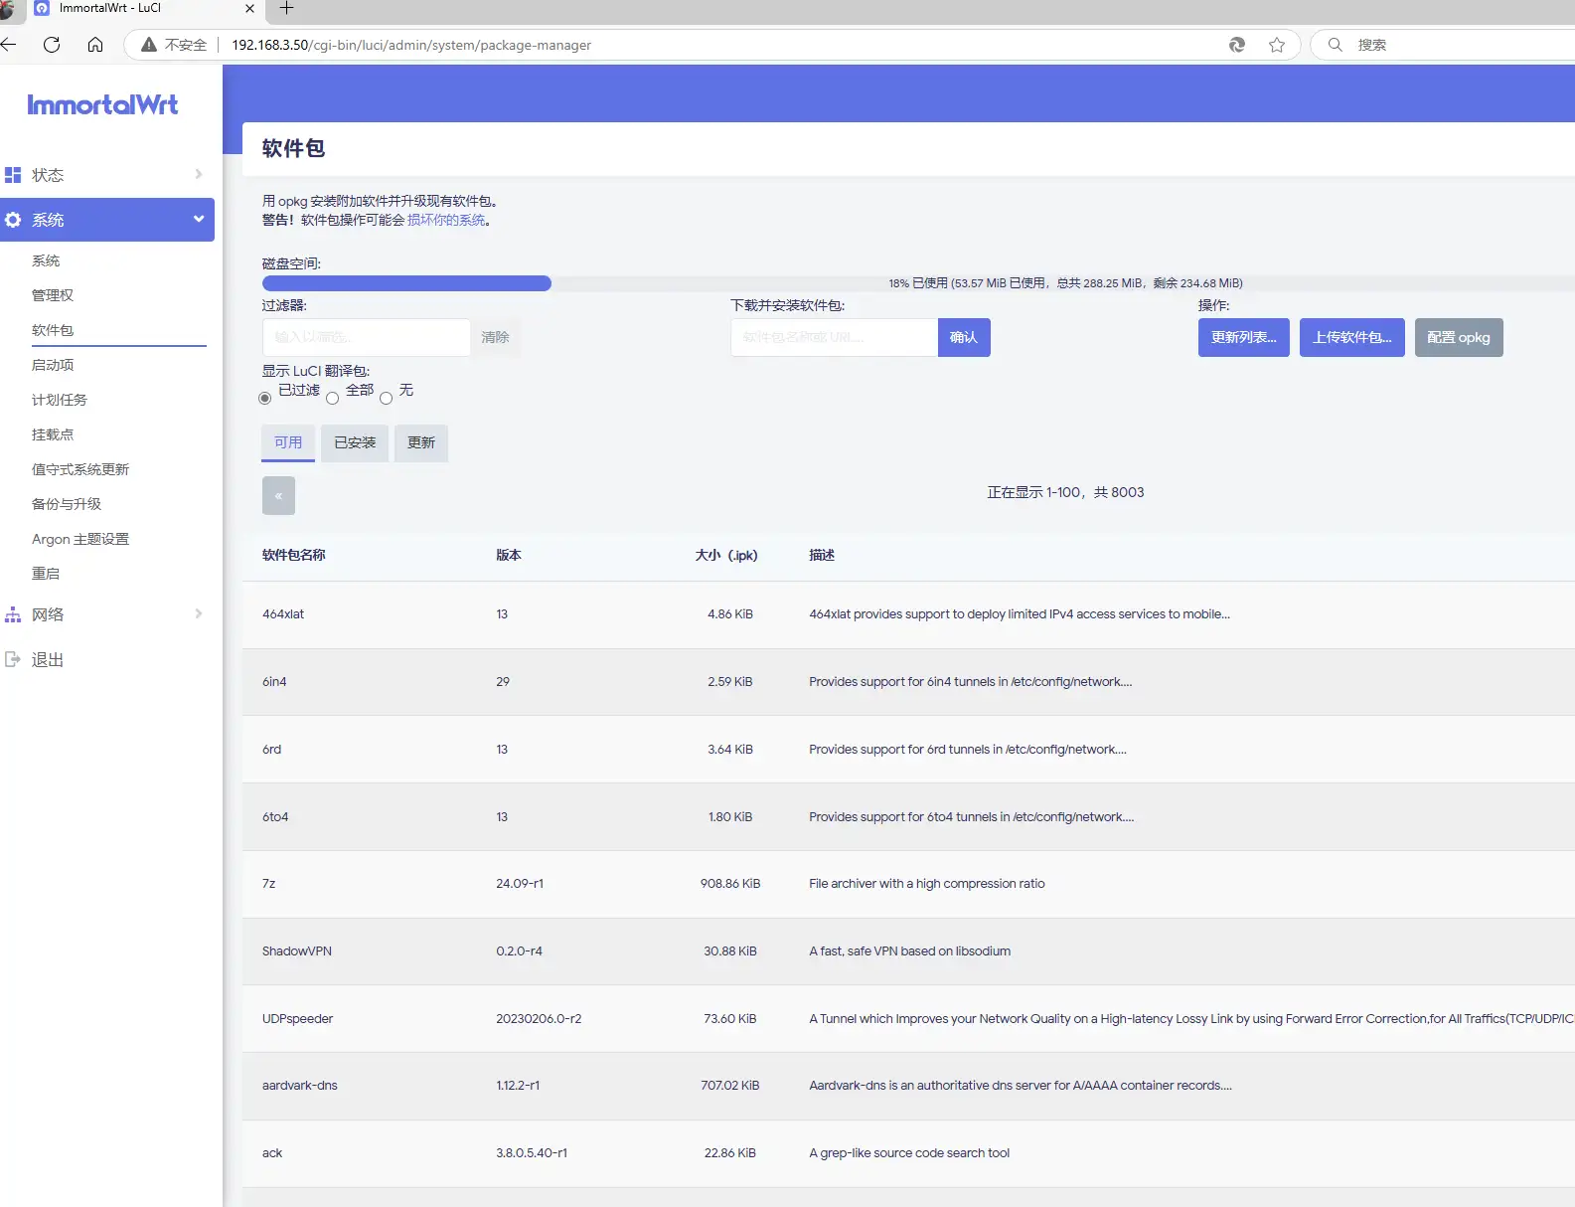Select the 无 radio button
1575x1207 pixels.
(x=386, y=399)
